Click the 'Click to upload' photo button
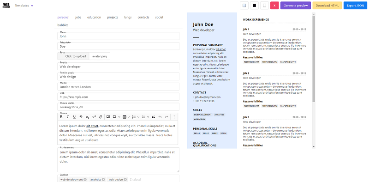369x182 pixels. (x=74, y=56)
